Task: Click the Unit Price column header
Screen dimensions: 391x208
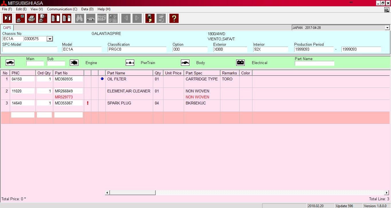Action: click(x=173, y=73)
